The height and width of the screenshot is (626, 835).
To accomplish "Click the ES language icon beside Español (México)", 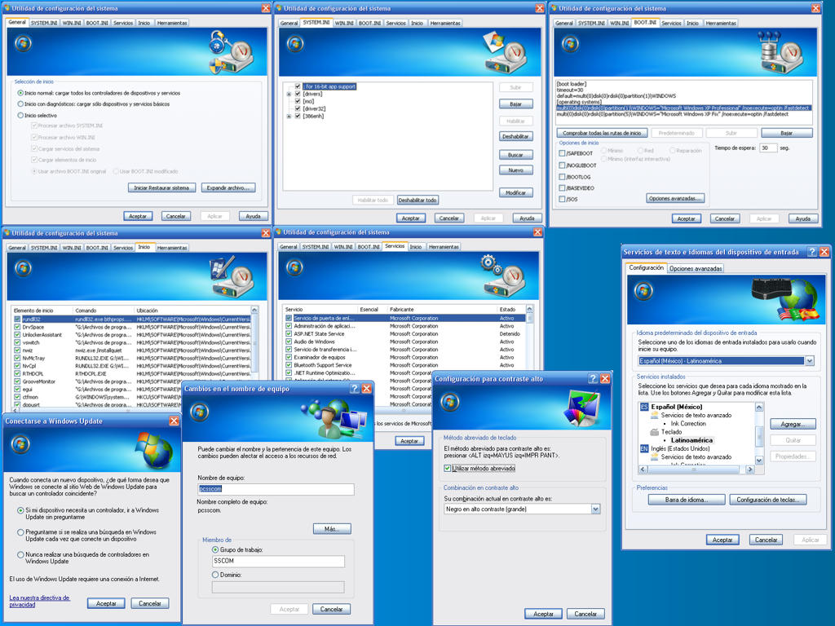I will click(x=644, y=407).
